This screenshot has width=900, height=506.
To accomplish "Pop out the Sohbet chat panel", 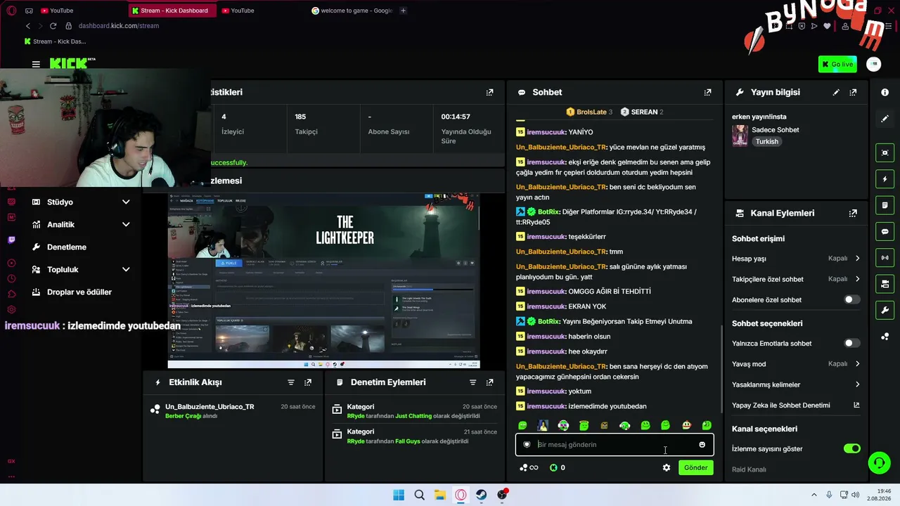I will click(707, 92).
